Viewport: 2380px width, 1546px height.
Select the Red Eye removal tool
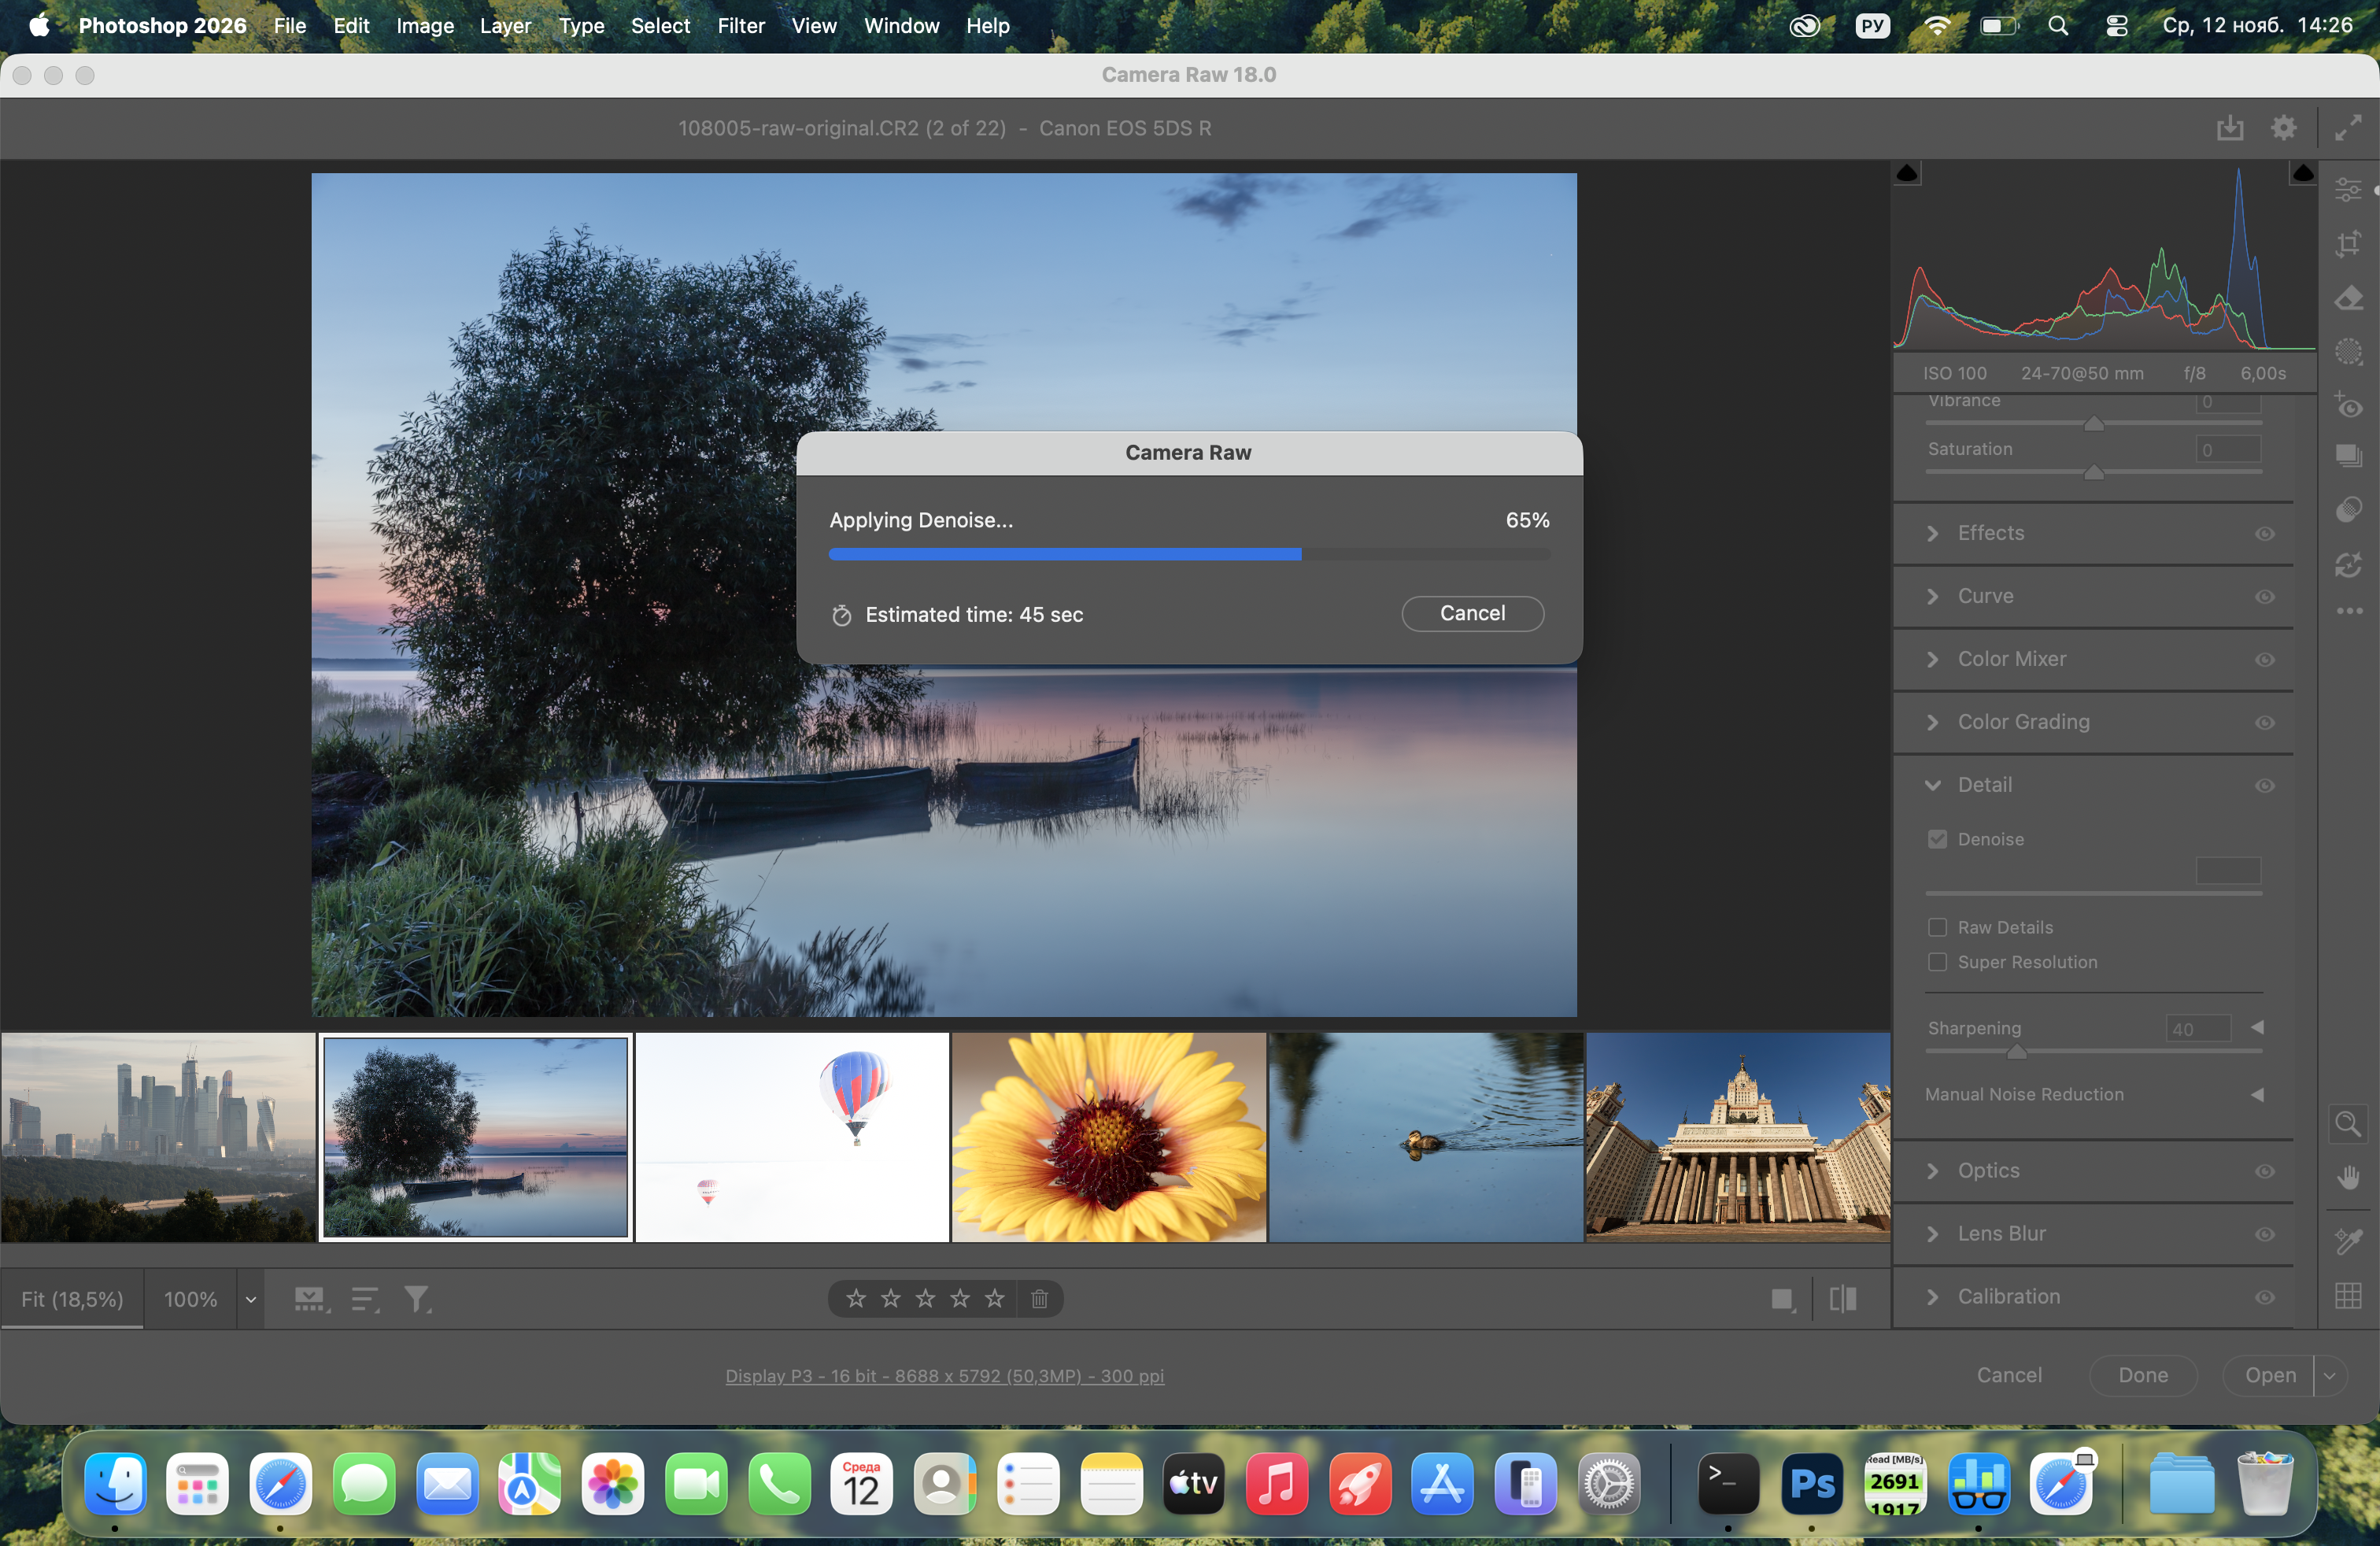(2348, 406)
